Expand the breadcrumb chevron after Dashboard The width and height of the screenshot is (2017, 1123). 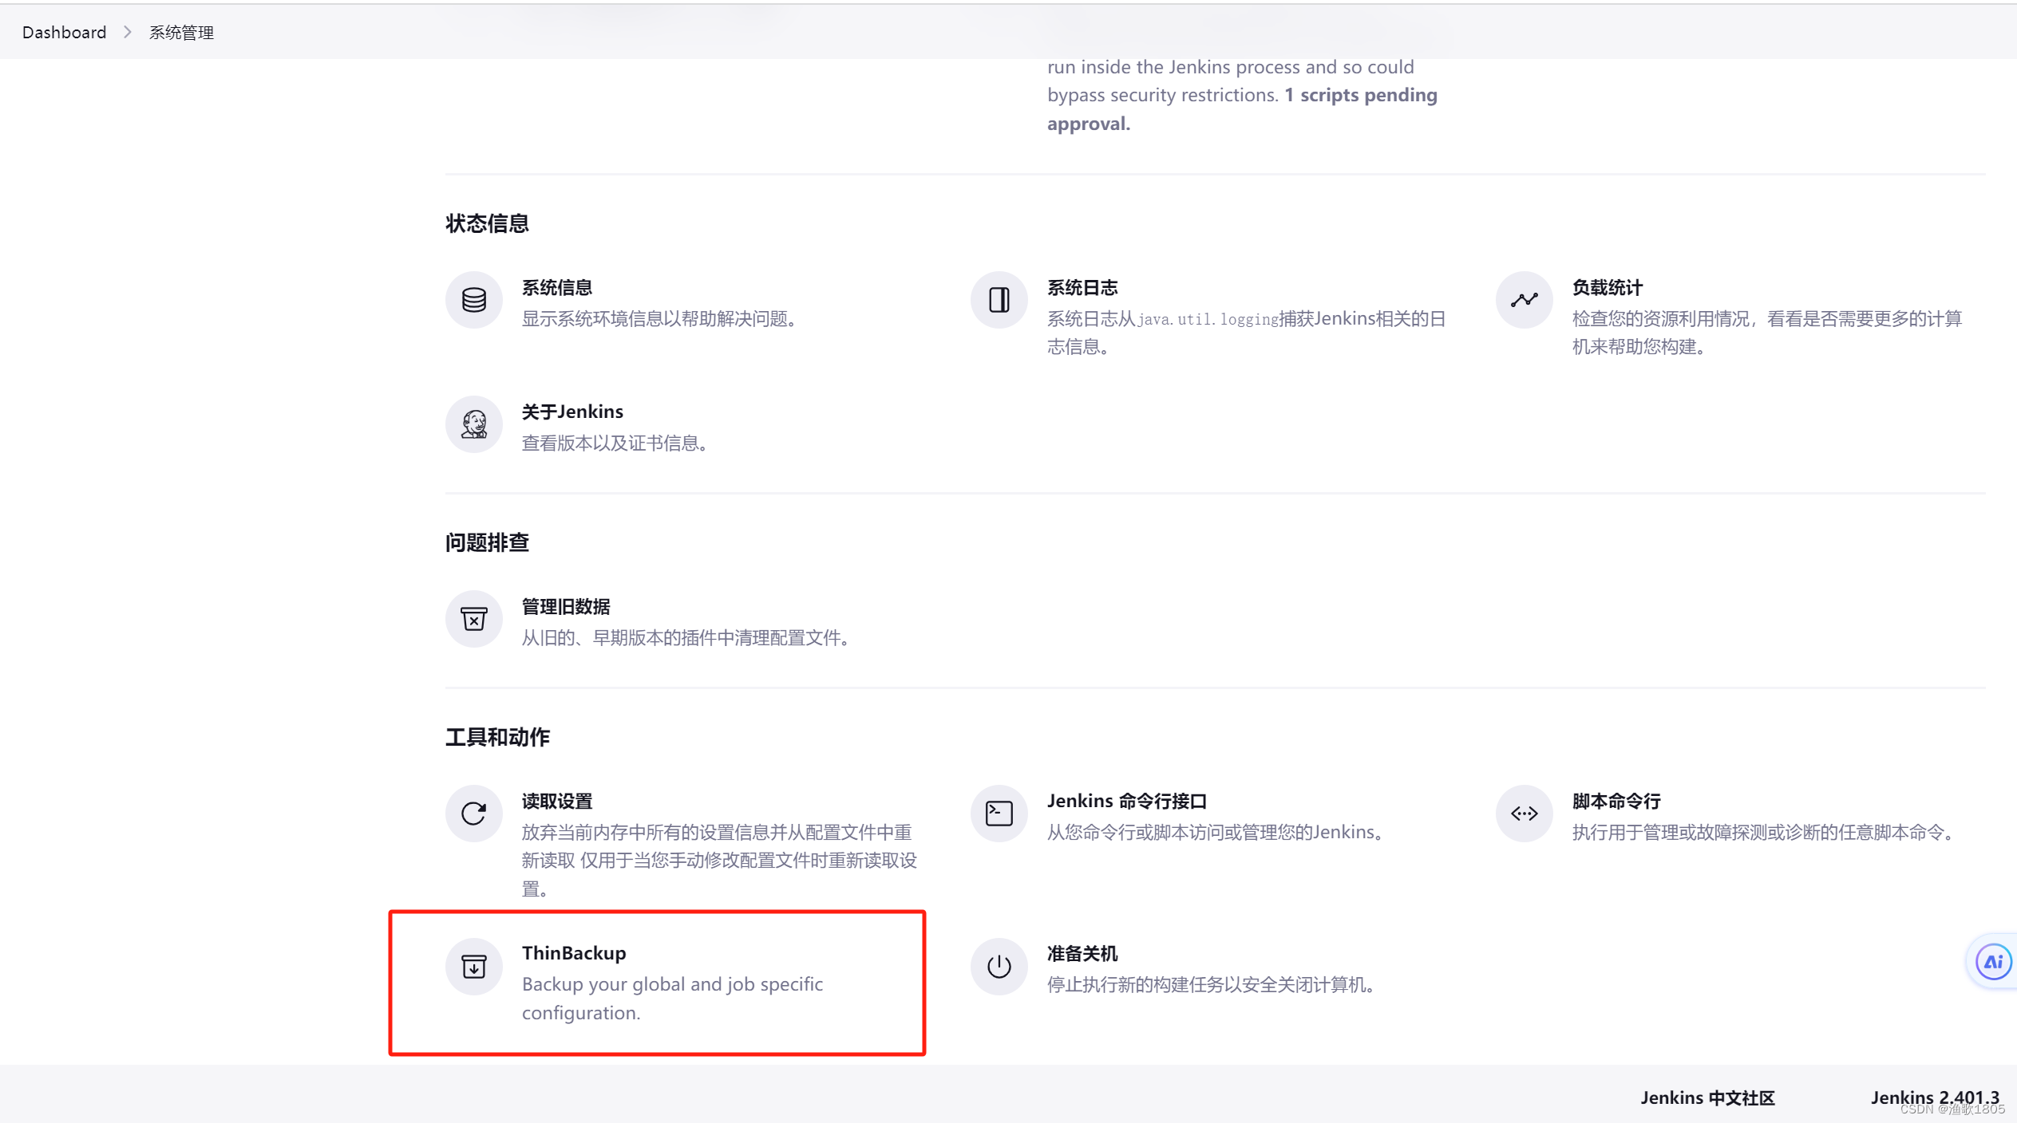[128, 32]
